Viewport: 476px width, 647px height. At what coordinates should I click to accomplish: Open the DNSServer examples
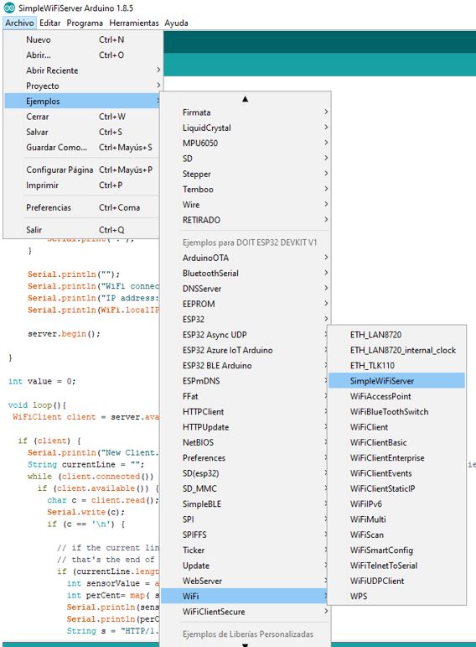point(246,289)
